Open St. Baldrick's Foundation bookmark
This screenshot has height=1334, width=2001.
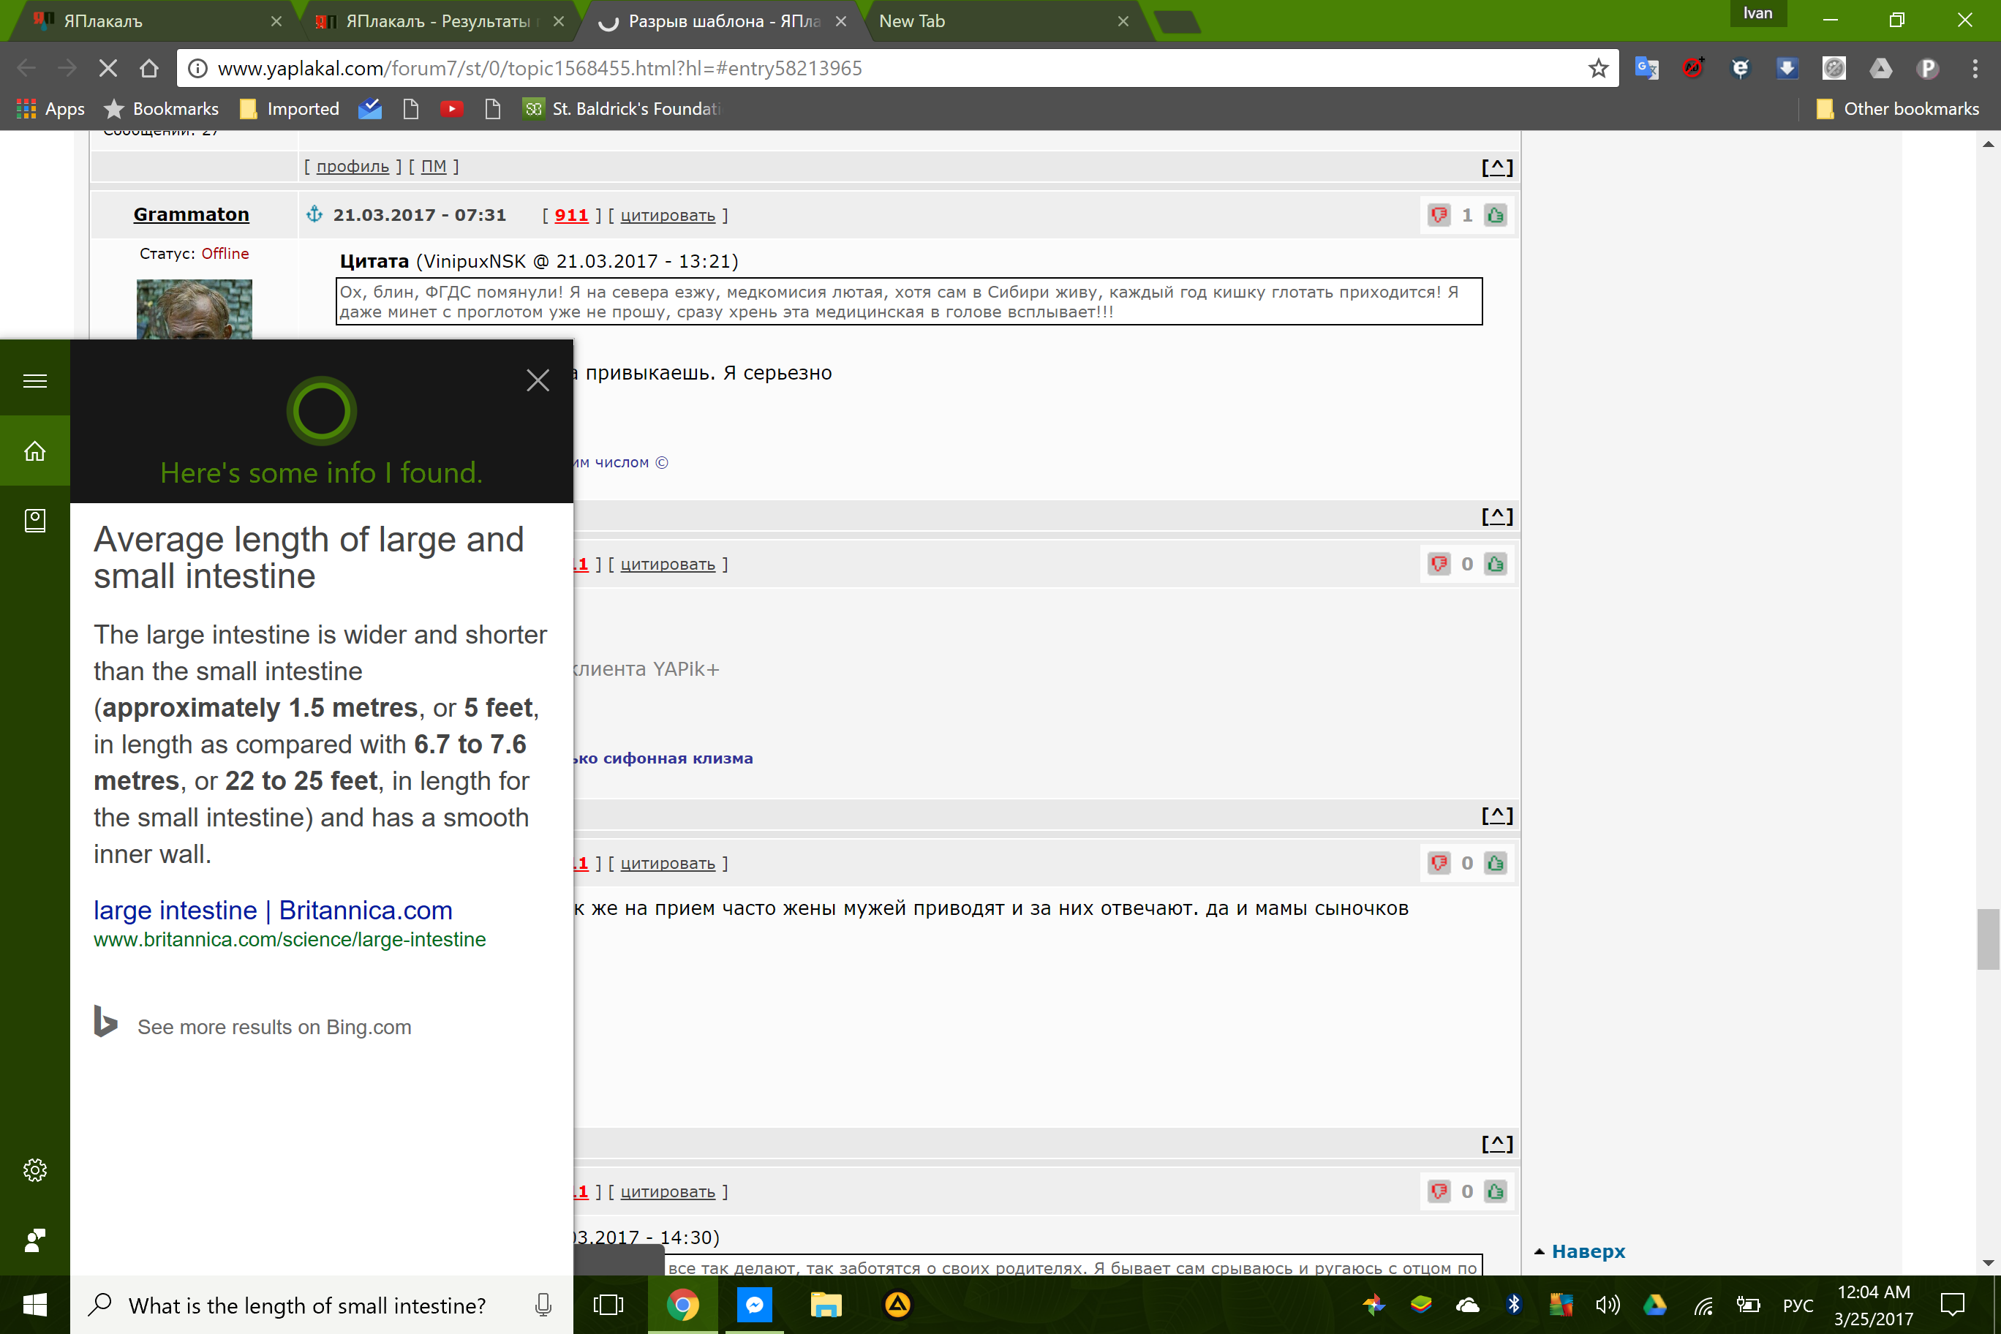coord(622,109)
